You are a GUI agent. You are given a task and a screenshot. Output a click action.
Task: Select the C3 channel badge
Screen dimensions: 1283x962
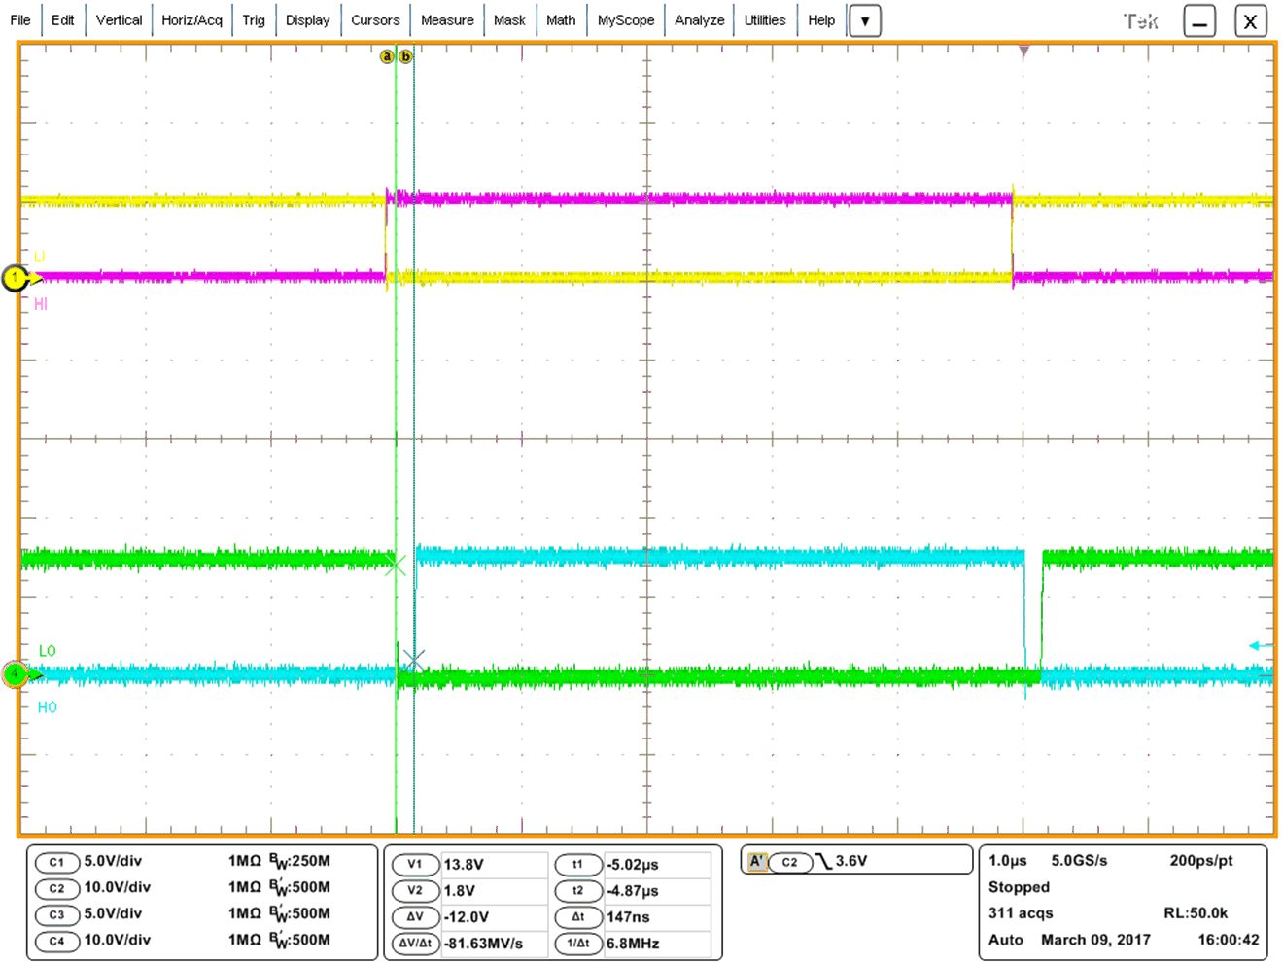click(x=58, y=914)
